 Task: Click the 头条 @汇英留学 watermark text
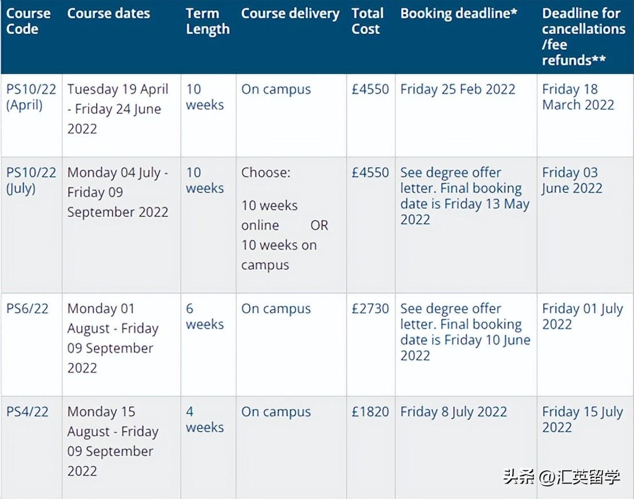tap(561, 477)
